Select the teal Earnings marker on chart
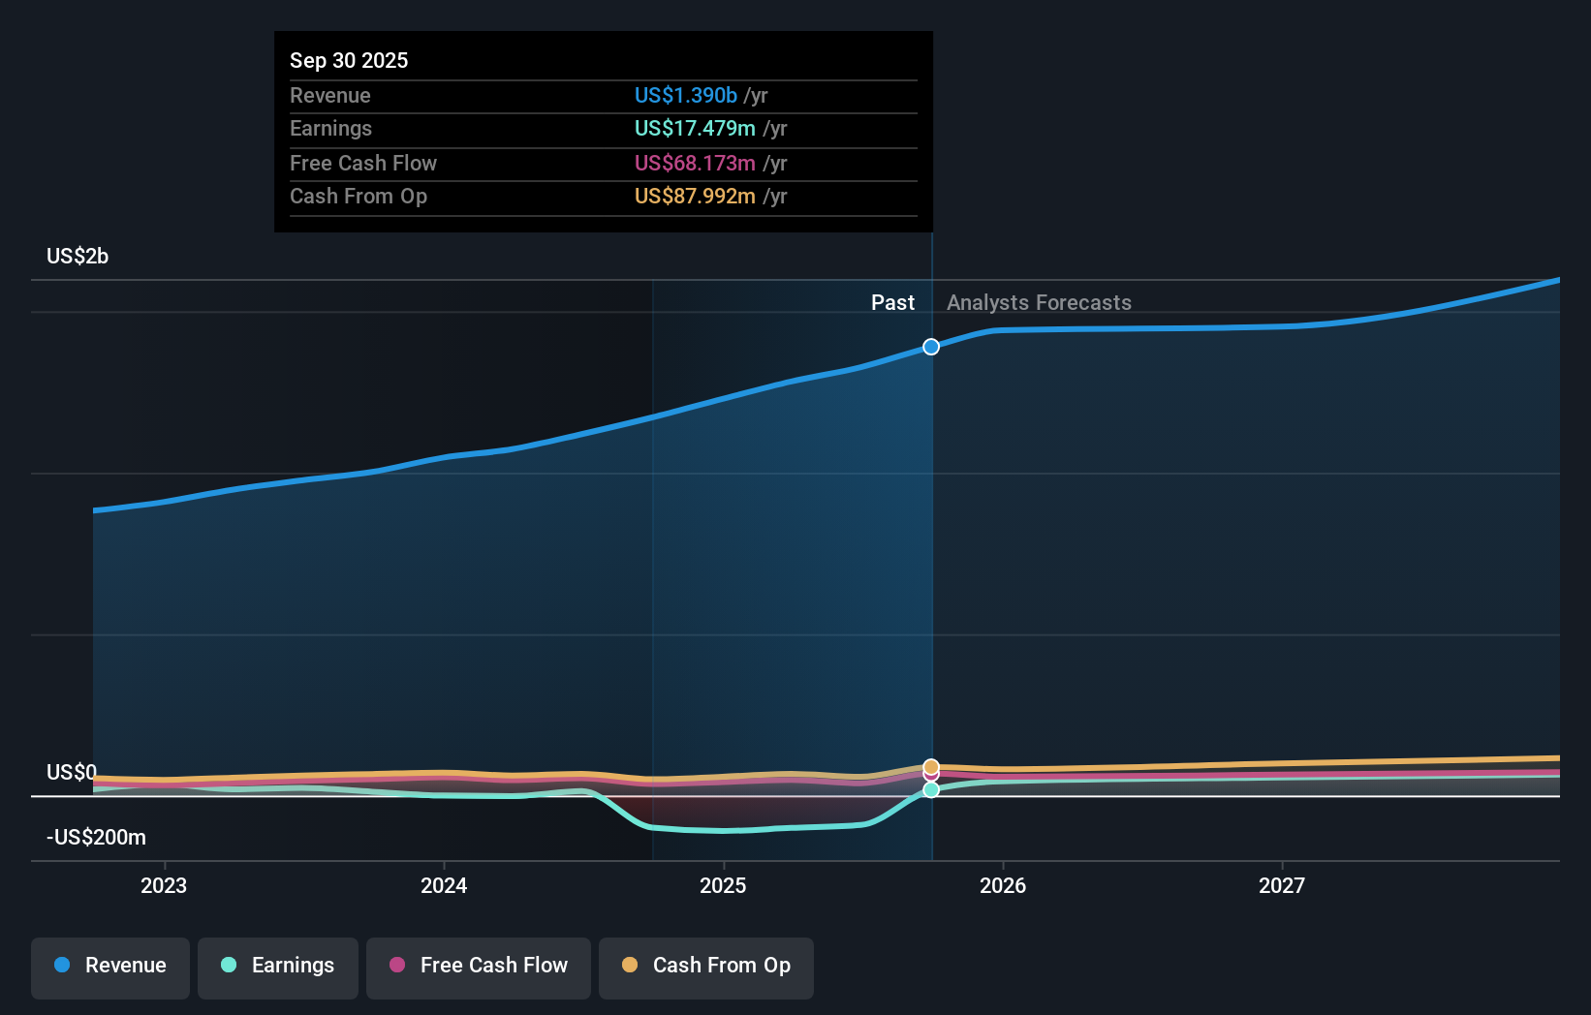Image resolution: width=1591 pixels, height=1015 pixels. point(930,790)
